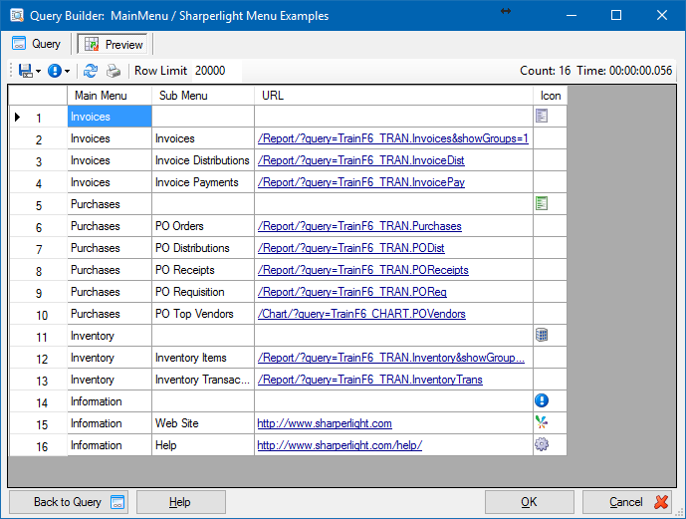Click the Help button at bottom
This screenshot has height=519, width=686.
180,502
